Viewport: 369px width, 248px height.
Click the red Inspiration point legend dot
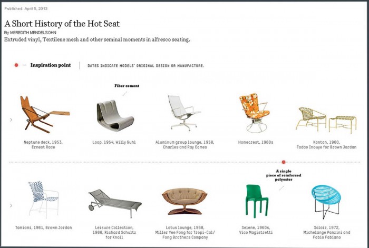(x=16, y=65)
